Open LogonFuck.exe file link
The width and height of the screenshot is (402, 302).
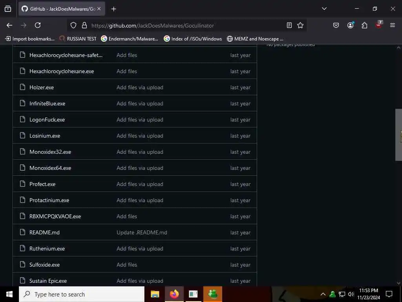tap(47, 120)
